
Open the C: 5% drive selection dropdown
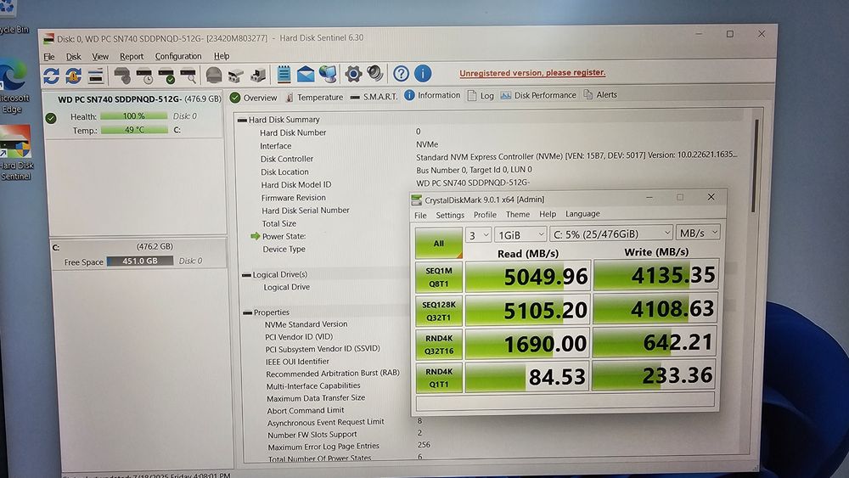tap(610, 233)
